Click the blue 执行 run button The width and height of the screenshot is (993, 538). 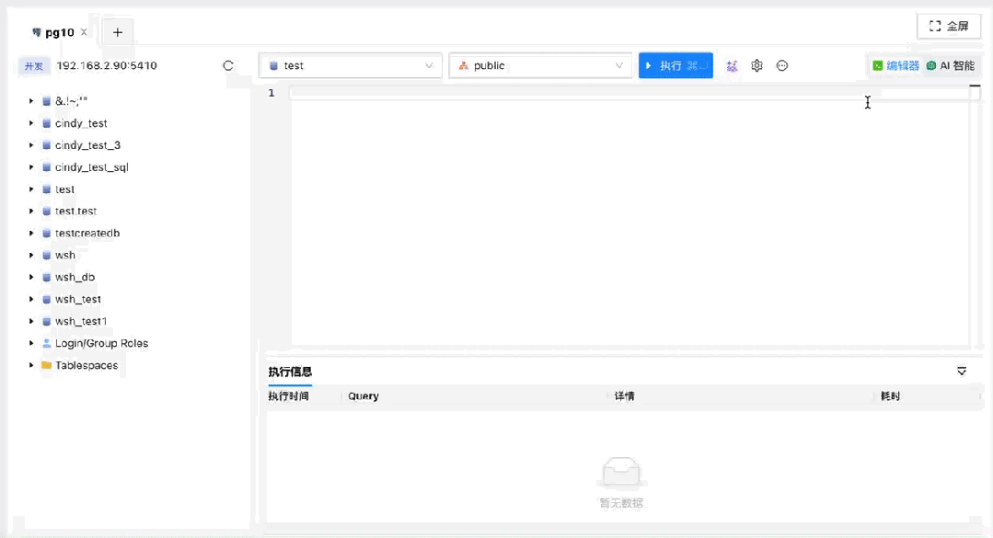pos(675,66)
